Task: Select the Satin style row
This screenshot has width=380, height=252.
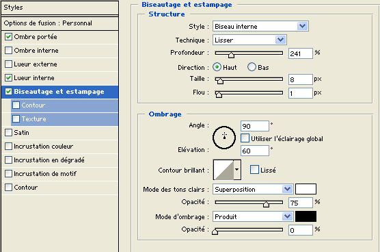Action: click(x=60, y=133)
